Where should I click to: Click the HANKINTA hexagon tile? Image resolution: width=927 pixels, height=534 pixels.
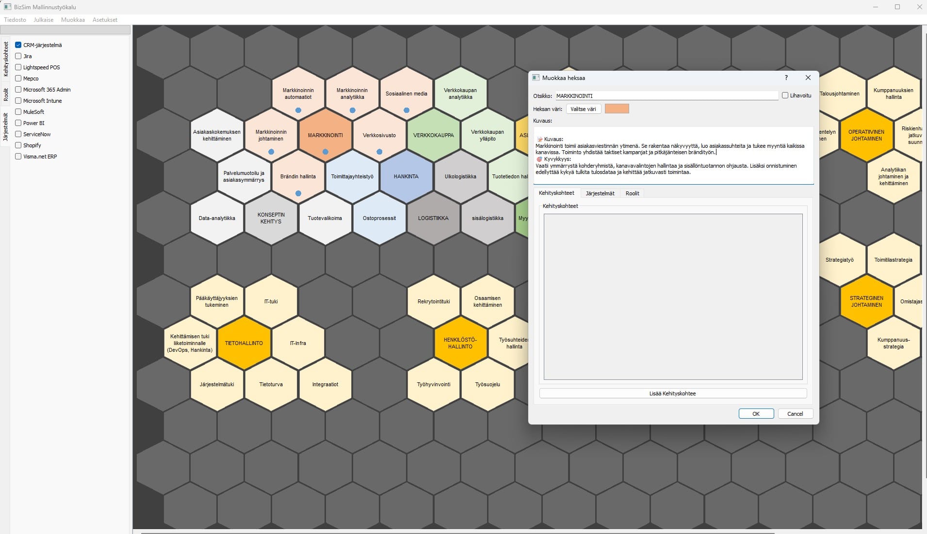pos(406,176)
